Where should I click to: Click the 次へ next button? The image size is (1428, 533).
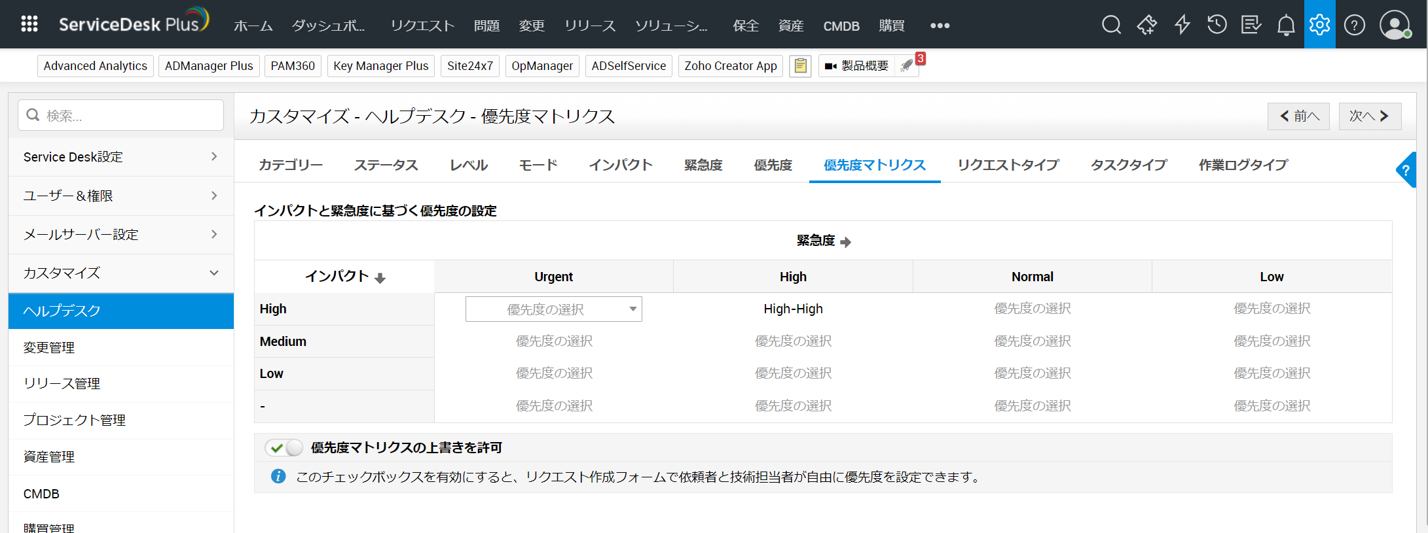coord(1369,116)
